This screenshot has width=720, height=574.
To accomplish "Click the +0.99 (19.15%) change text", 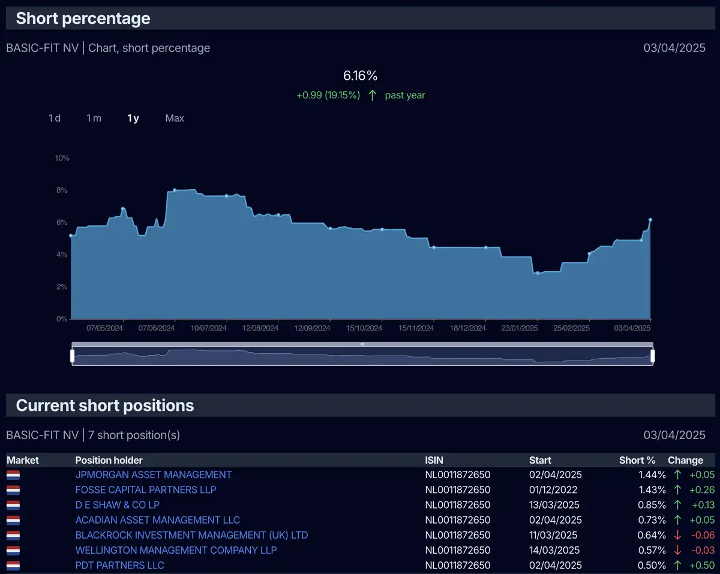I will 328,95.
